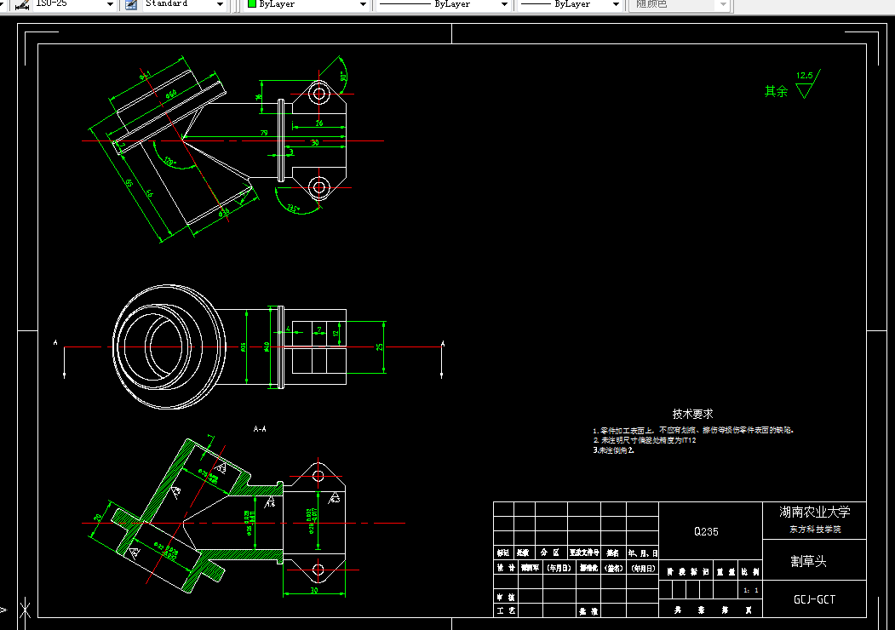Screen dimensions: 895x630
Task: Select the 90° angle dimension
Action: point(344,76)
